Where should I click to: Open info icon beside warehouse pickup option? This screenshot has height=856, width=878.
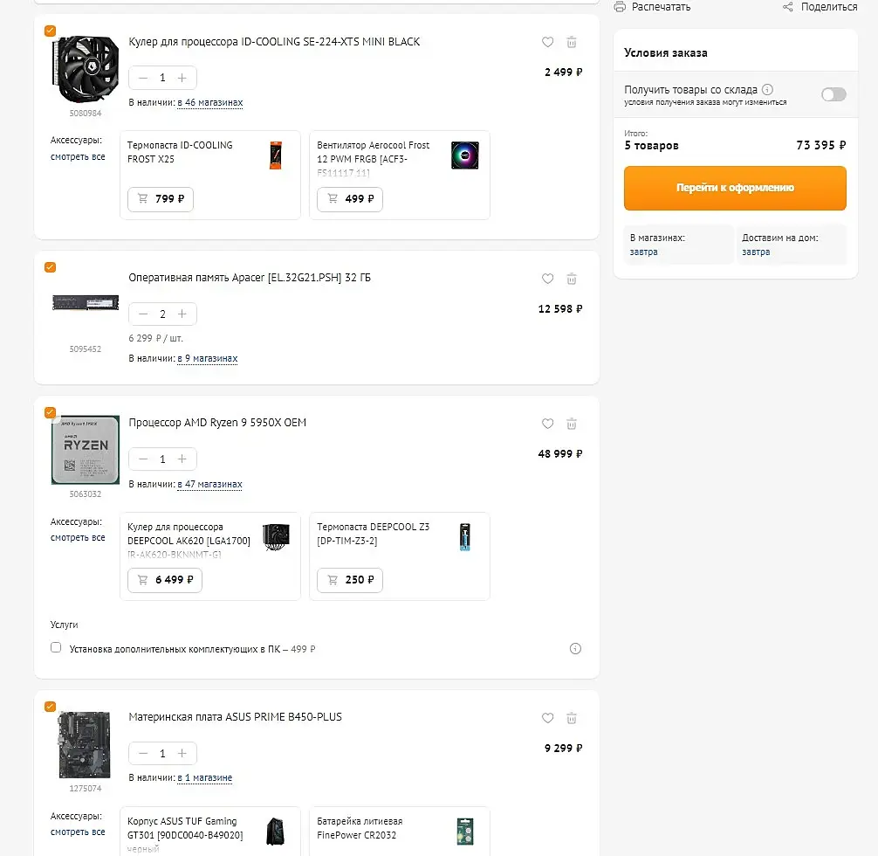(x=767, y=89)
